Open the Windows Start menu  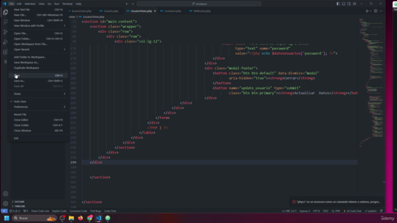pyautogui.click(x=7, y=218)
